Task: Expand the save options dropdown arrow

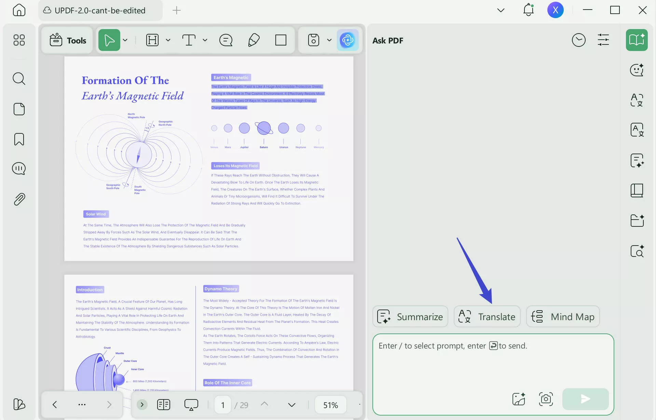Action: 329,40
